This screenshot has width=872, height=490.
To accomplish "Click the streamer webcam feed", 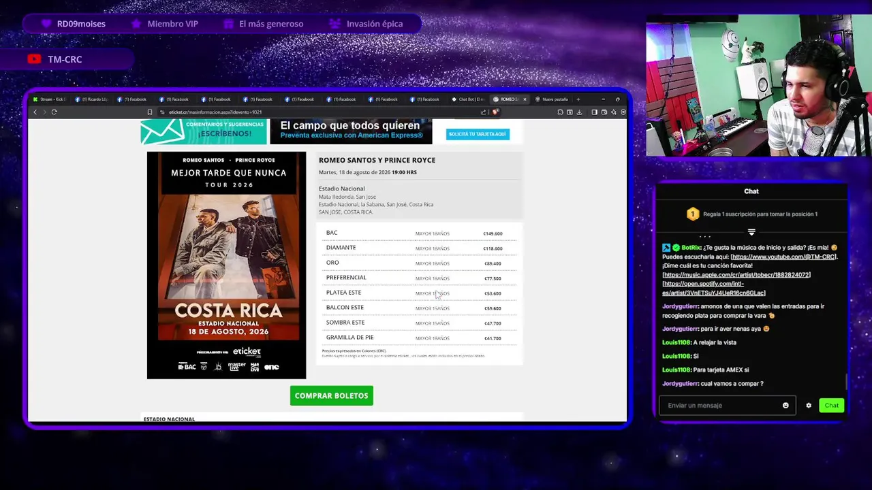I will 758,86.
